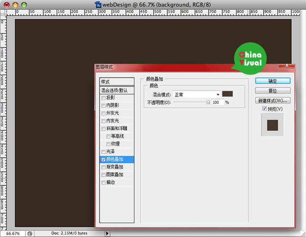Select the 投影 row label
This screenshot has width=306, height=237.
(x=111, y=98)
